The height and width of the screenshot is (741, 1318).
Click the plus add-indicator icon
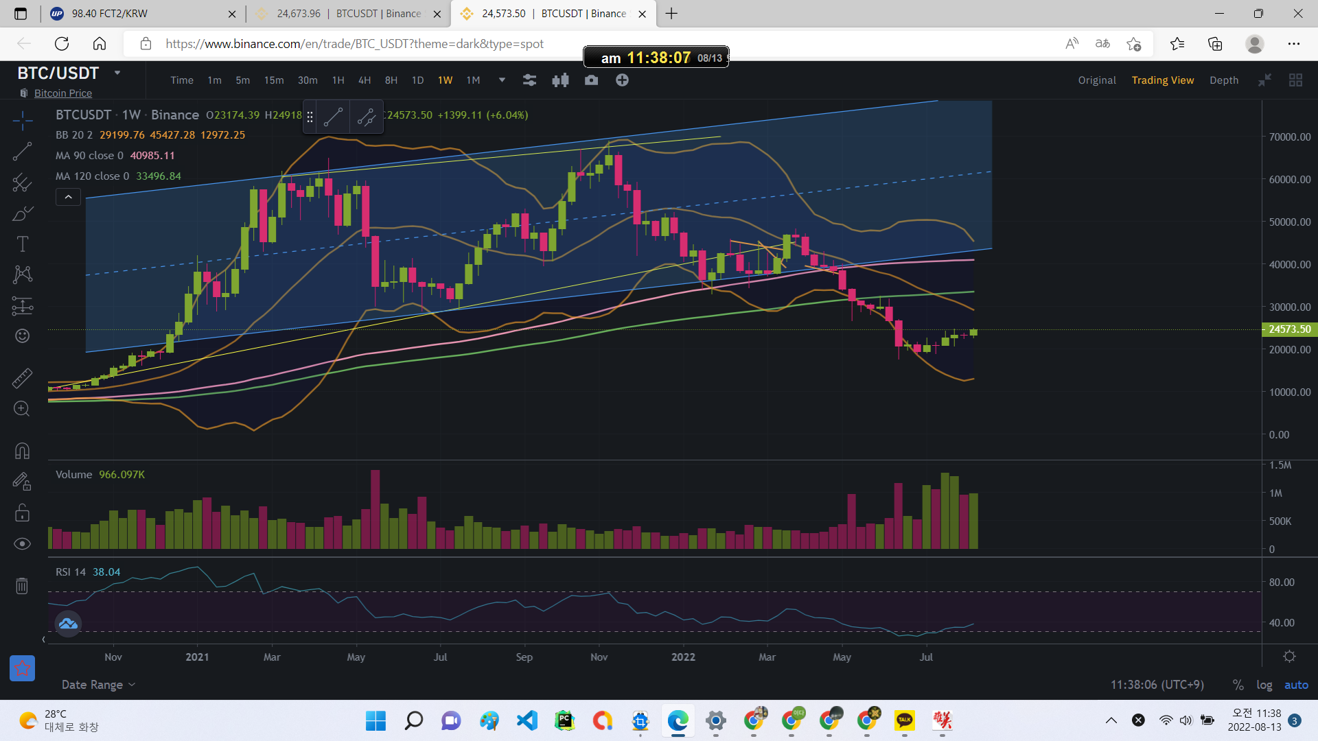[622, 80]
